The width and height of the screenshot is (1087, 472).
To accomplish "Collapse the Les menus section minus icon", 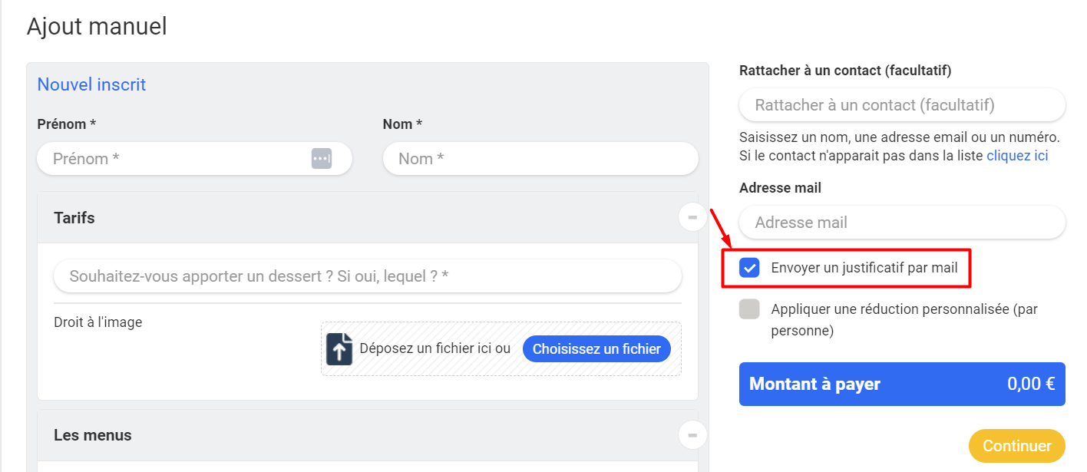I will pos(692,435).
